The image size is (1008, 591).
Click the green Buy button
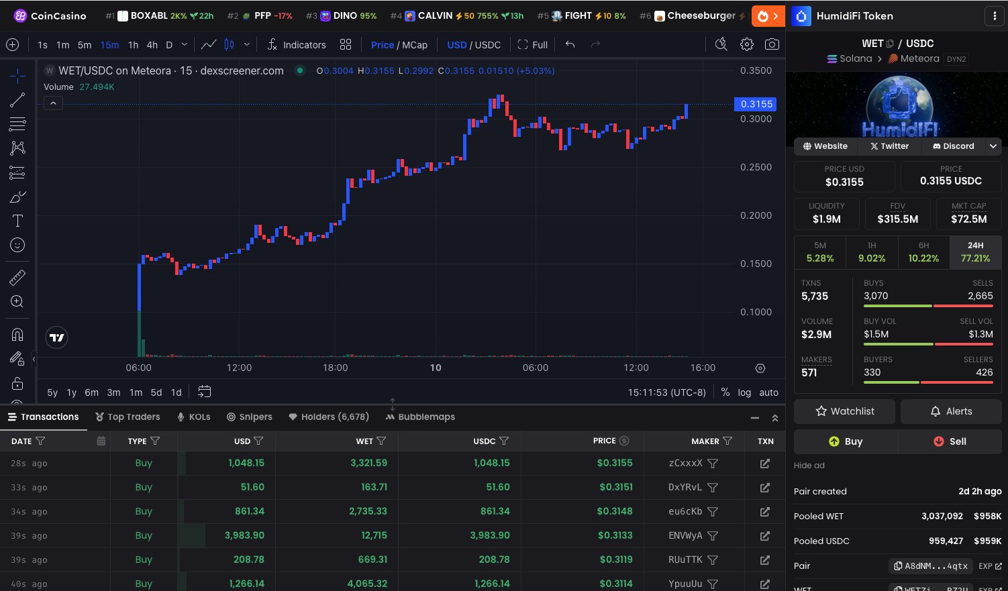pos(846,441)
